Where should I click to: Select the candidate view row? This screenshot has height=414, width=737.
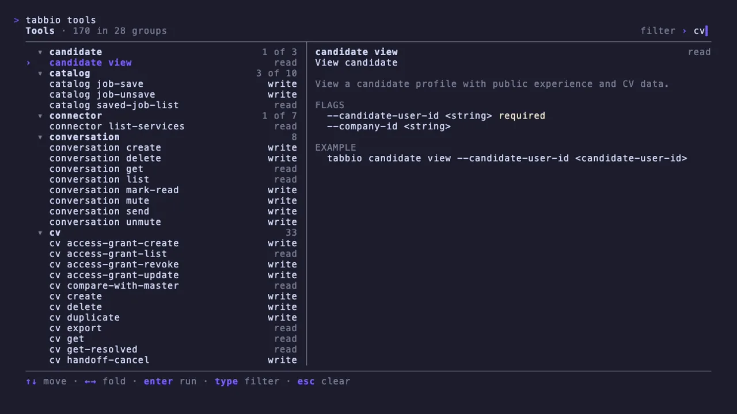pyautogui.click(x=162, y=63)
